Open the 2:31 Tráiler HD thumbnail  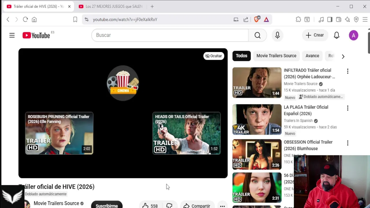pyautogui.click(x=257, y=187)
